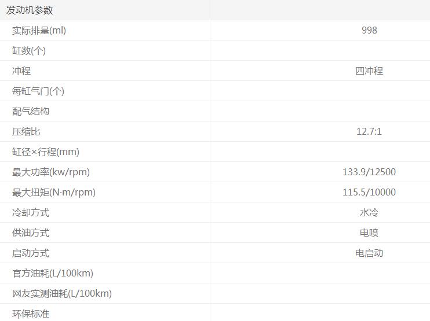Image resolution: width=430 pixels, height=321 pixels.
Task: Select the 环保标准 row label
Action: [31, 313]
